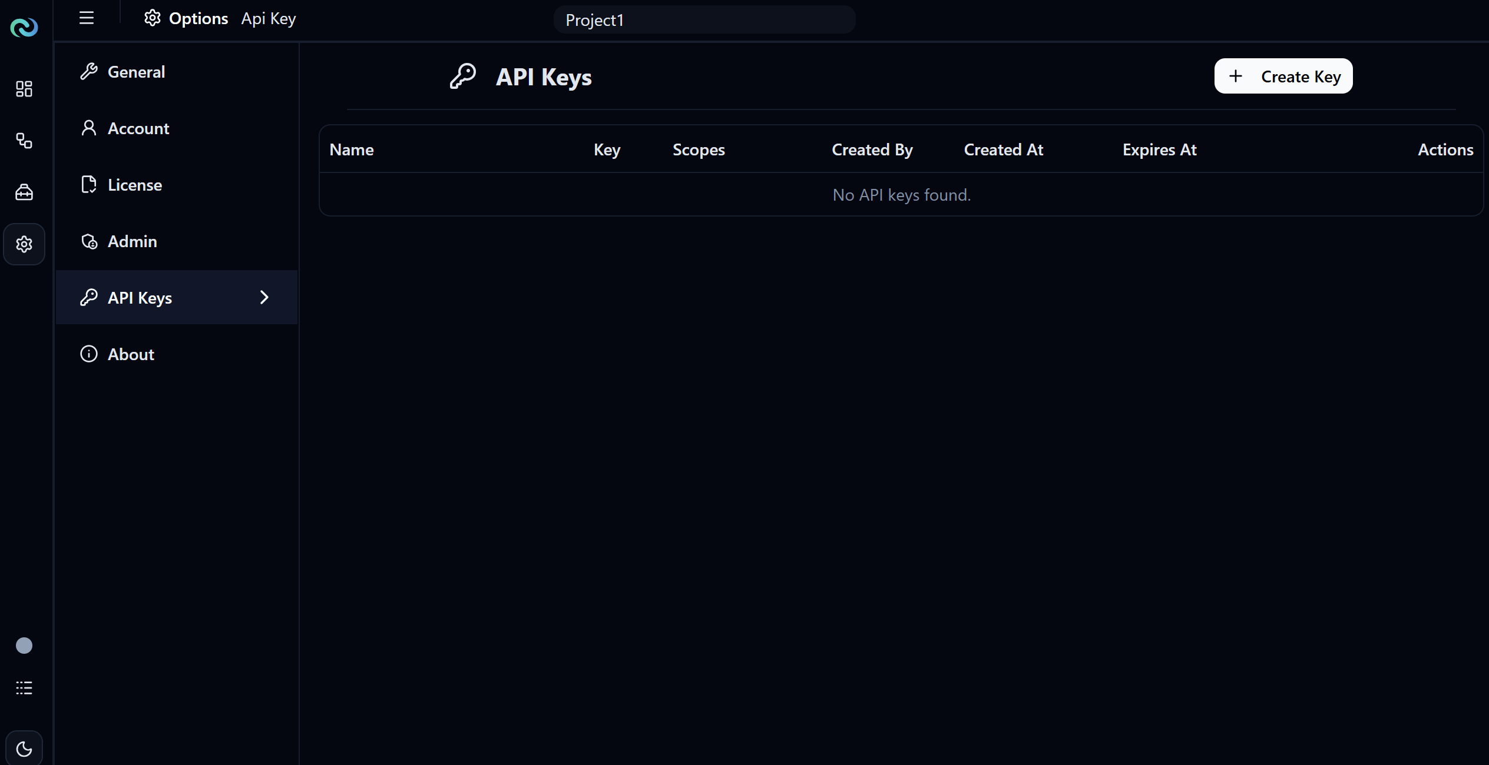
Task: Click the Project1 project field
Action: (704, 20)
